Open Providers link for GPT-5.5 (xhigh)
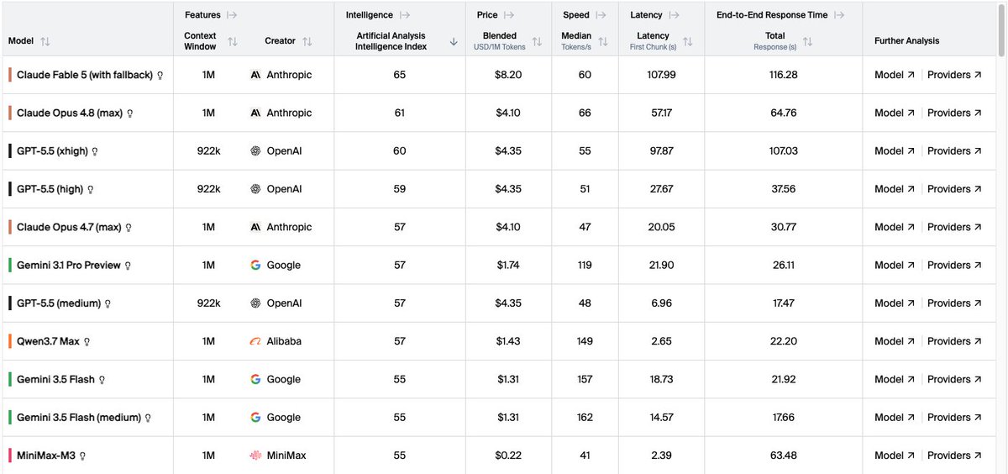Viewport: 1008px width, 474px height. click(x=954, y=151)
